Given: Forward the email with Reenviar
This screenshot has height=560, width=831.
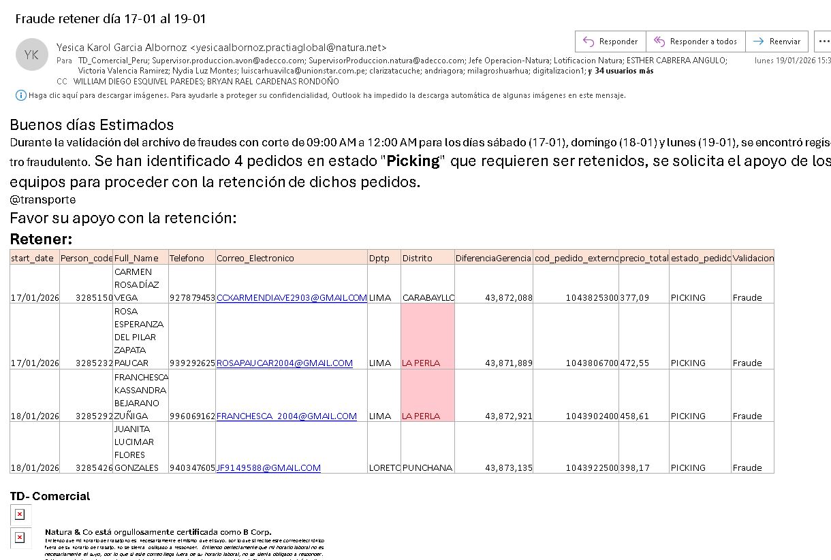Looking at the screenshot, I should pos(777,42).
